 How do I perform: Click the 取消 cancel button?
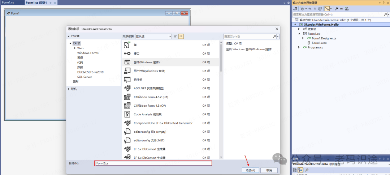tap(269, 170)
